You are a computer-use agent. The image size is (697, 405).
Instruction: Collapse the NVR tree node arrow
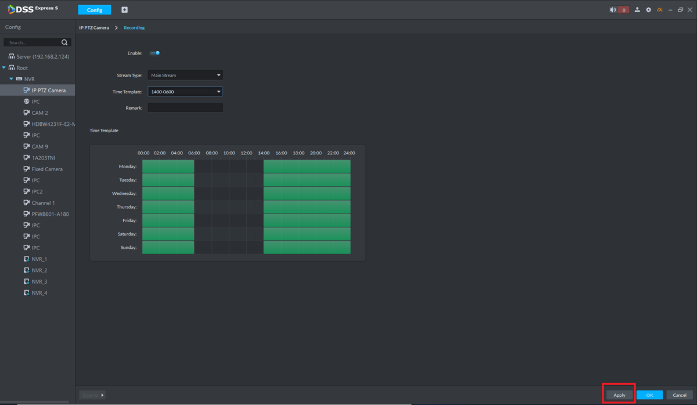(11, 79)
